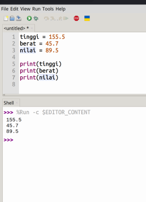
Task: Open the File menu
Action: click(5, 9)
